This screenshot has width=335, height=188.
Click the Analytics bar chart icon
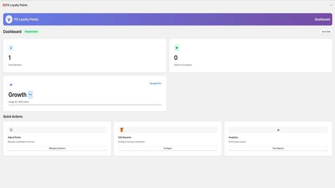point(278,130)
